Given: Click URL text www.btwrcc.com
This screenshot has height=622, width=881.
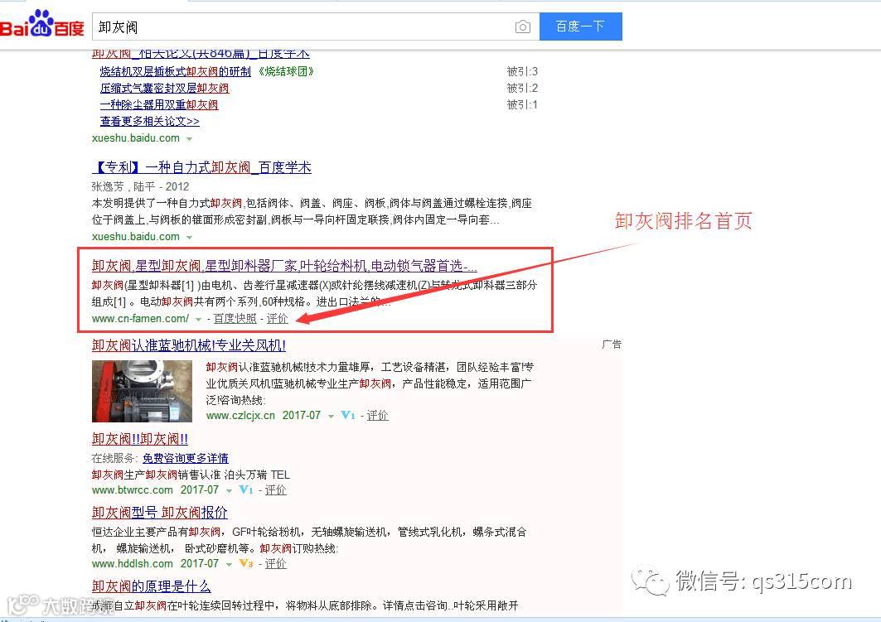Looking at the screenshot, I should click(x=133, y=490).
